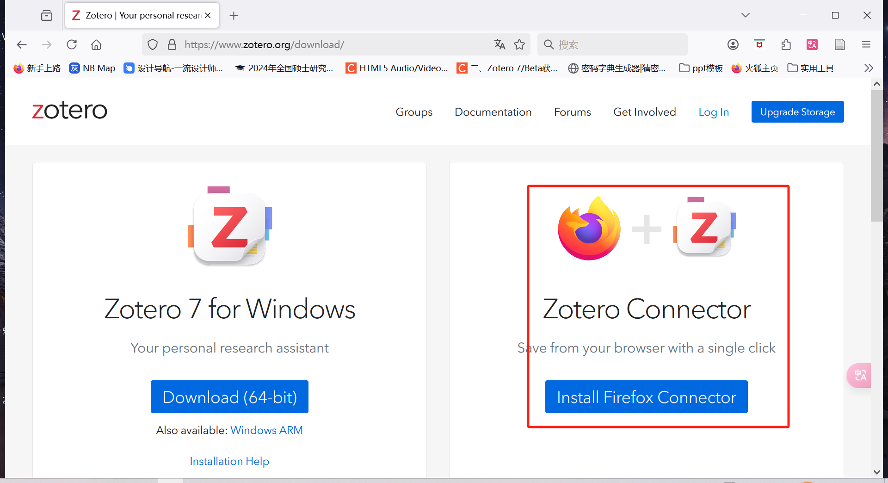The height and width of the screenshot is (483, 888).
Task: Open the ppt模板 bookmarks folder
Action: tap(701, 68)
